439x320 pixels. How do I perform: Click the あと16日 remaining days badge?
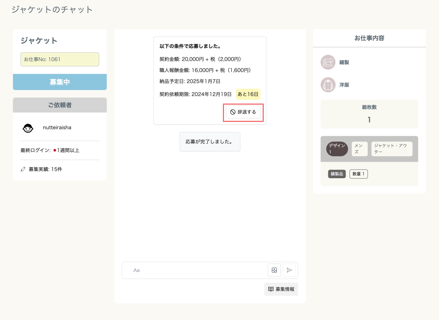[x=248, y=94]
